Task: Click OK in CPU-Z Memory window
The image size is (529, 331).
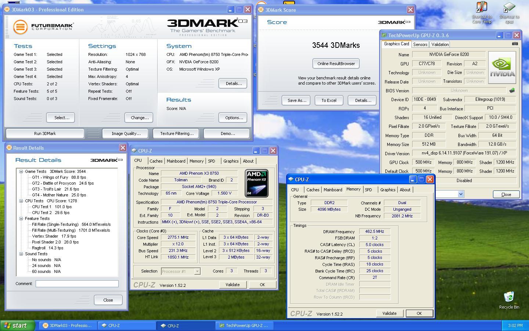Action: 419,313
